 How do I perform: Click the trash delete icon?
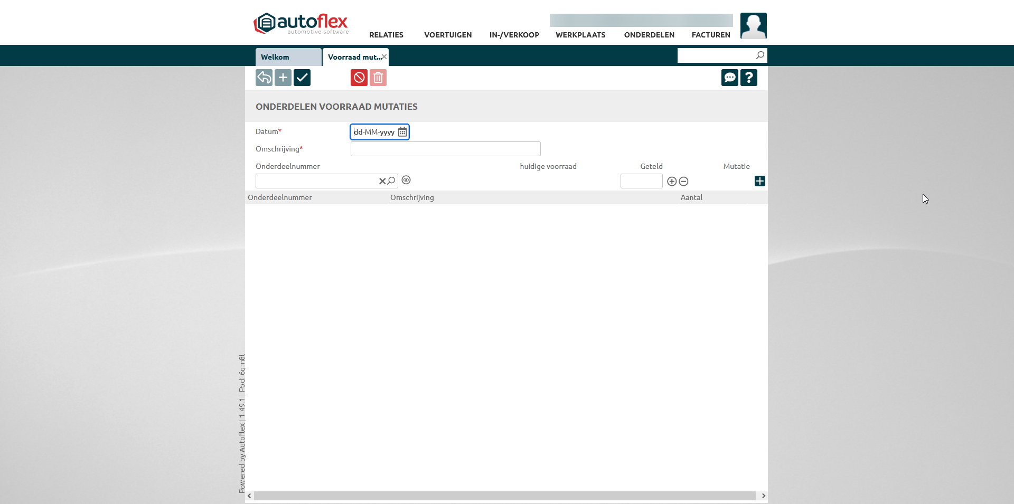click(378, 78)
